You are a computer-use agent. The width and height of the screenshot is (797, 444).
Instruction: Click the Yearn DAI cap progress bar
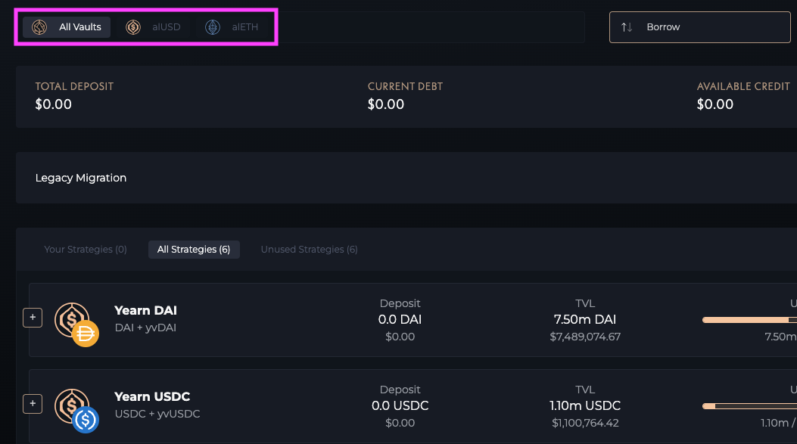(x=749, y=320)
